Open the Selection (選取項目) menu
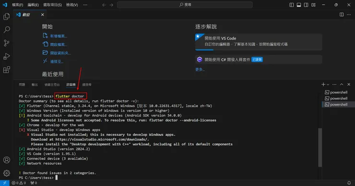 click(52, 5)
